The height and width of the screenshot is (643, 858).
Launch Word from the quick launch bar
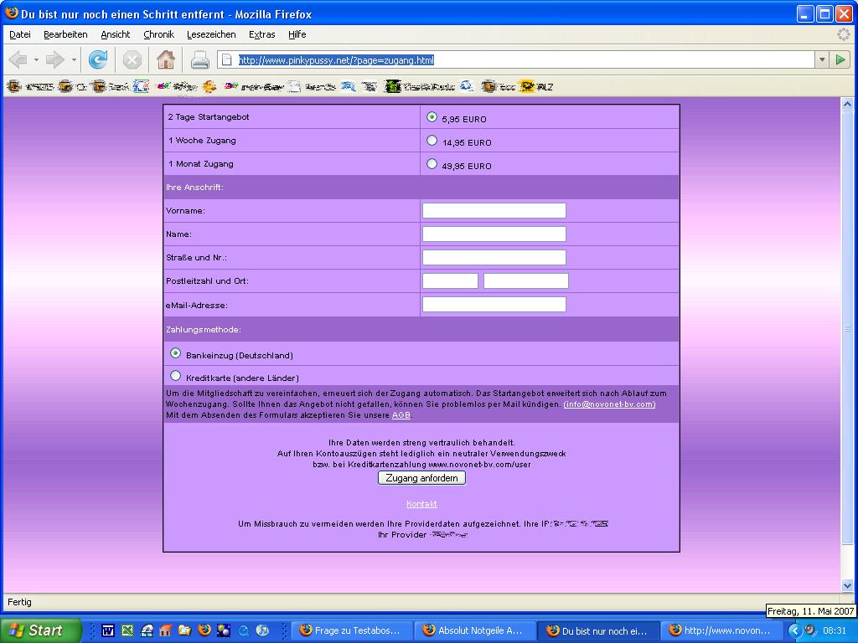coord(108,630)
